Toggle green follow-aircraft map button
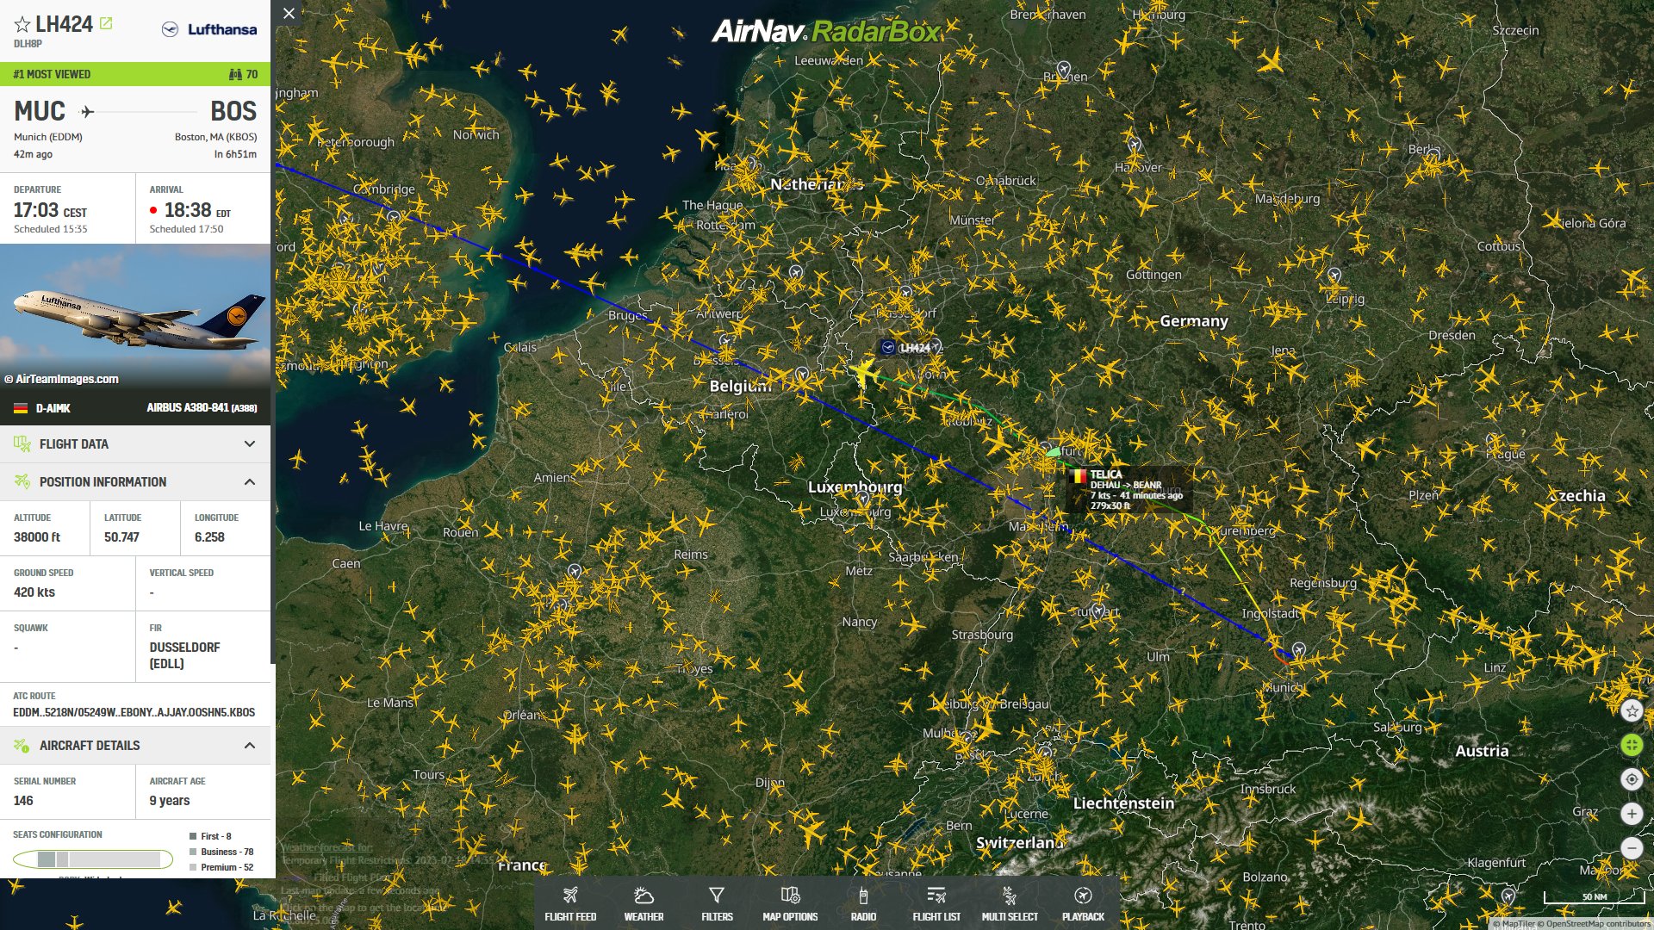 click(x=1632, y=746)
